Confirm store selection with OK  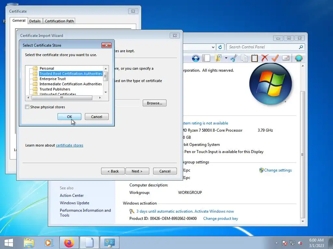(x=70, y=117)
